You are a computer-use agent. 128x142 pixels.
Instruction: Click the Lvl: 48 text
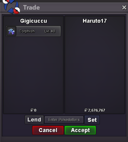pos(50,31)
